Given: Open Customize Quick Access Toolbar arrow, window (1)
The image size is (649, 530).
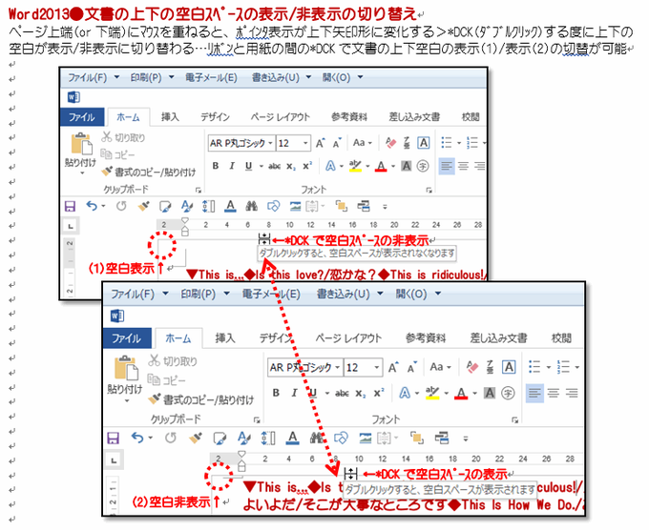Looking at the screenshot, I should pyautogui.click(x=385, y=206).
